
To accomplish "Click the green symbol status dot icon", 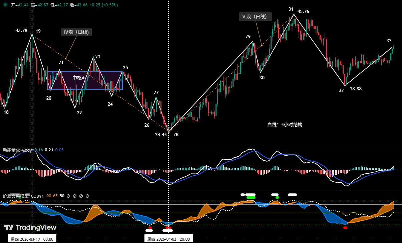I will [x=5, y=5].
